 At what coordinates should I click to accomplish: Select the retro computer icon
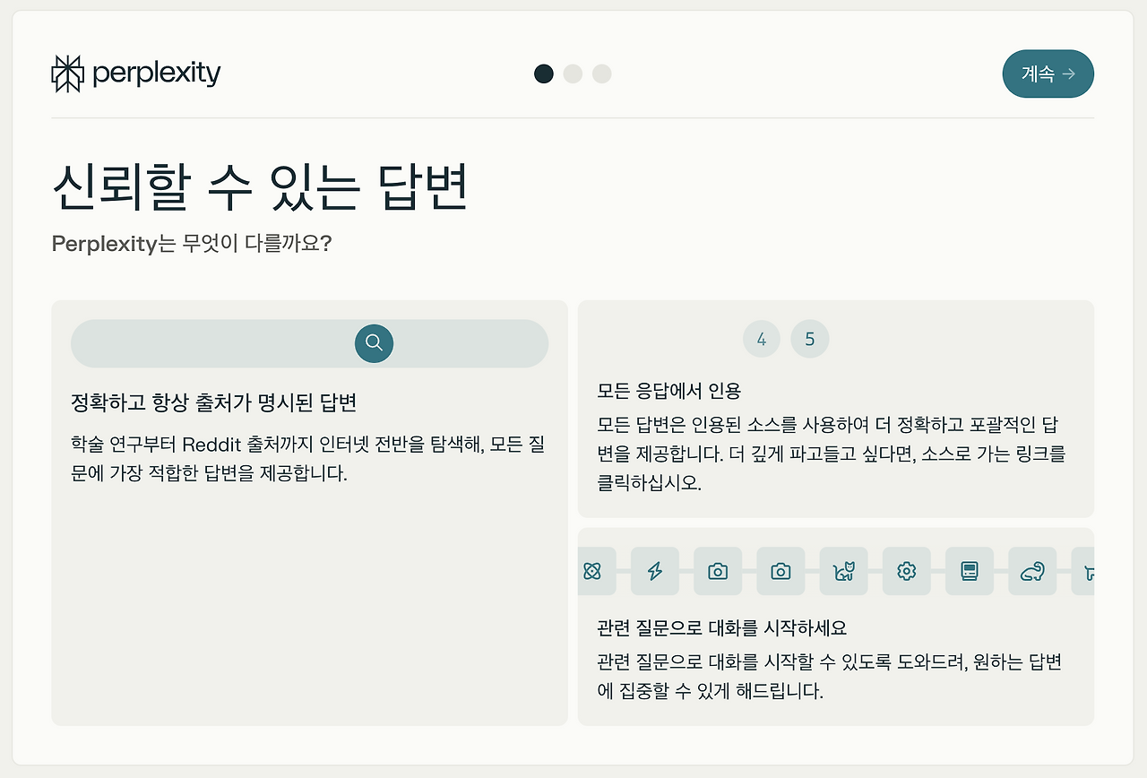969,571
